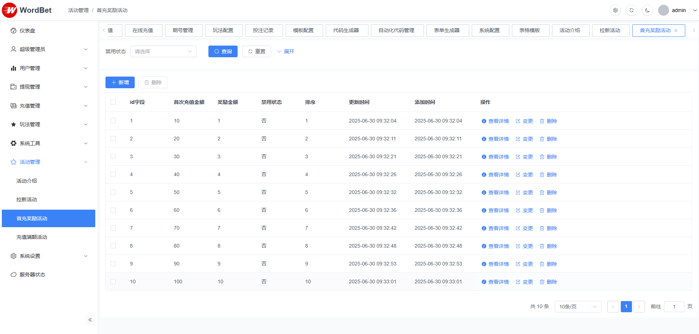699x334 pixels.
Task: Toggle dark mode moon icon
Action: tap(647, 10)
